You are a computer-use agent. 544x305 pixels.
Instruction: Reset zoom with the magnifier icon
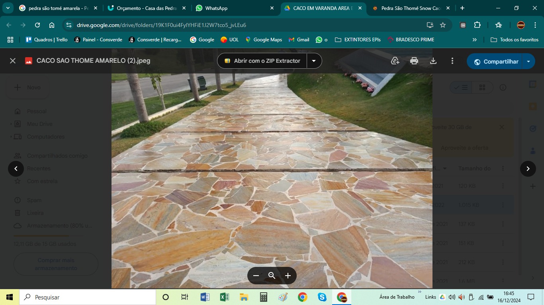pyautogui.click(x=272, y=276)
